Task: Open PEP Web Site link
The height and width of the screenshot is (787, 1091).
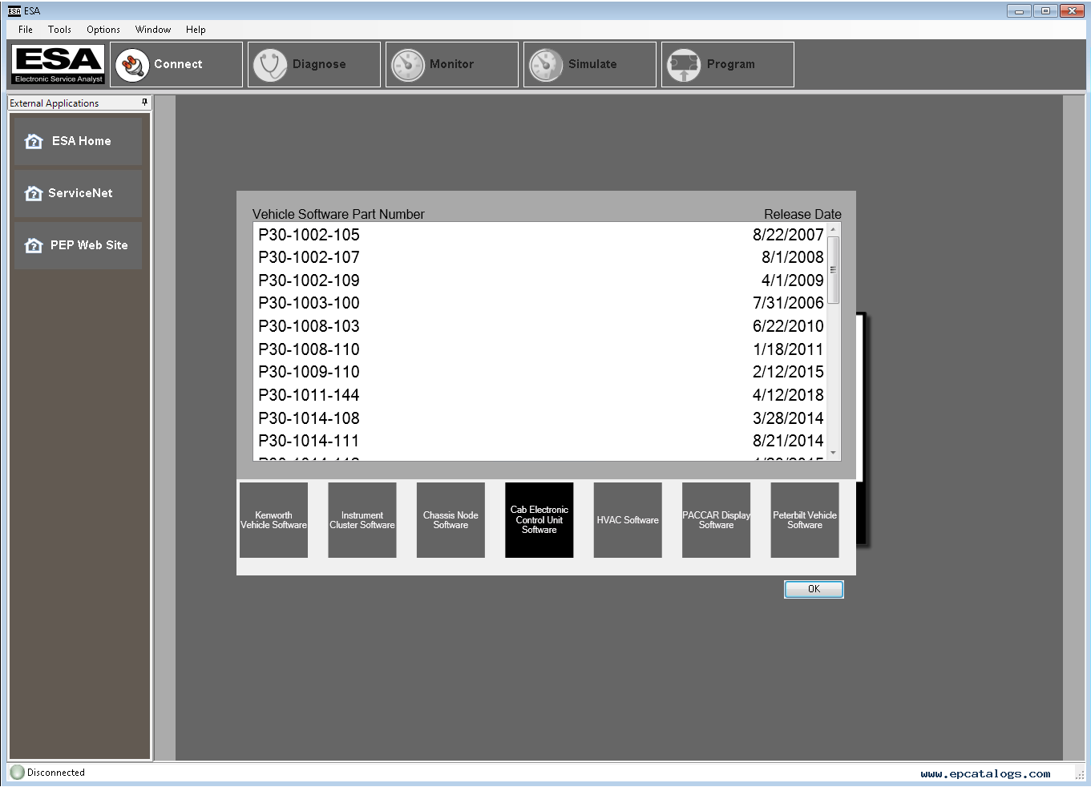Action: coord(79,245)
